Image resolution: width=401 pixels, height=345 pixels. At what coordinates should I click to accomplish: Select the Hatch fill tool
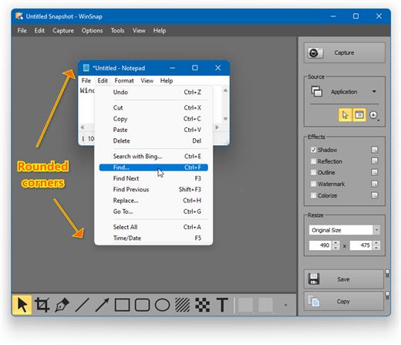[182, 305]
